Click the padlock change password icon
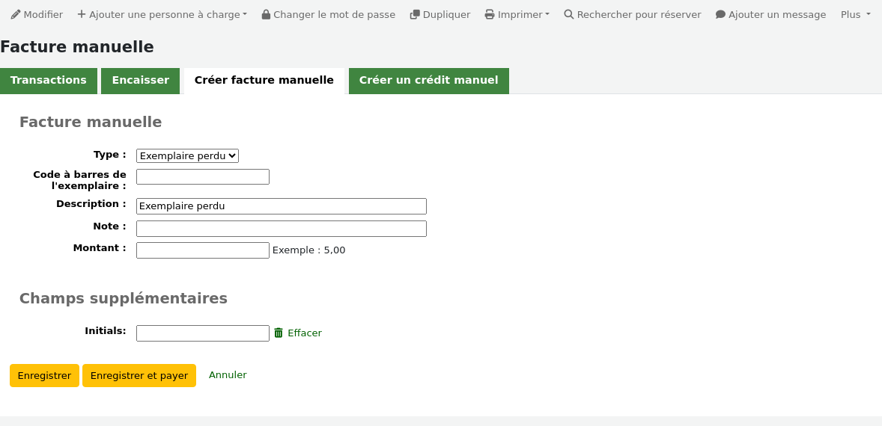The width and height of the screenshot is (882, 426). click(x=266, y=15)
